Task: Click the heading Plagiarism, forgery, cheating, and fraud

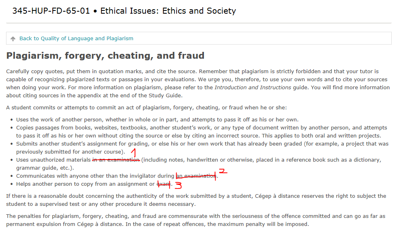Action: tap(105, 55)
